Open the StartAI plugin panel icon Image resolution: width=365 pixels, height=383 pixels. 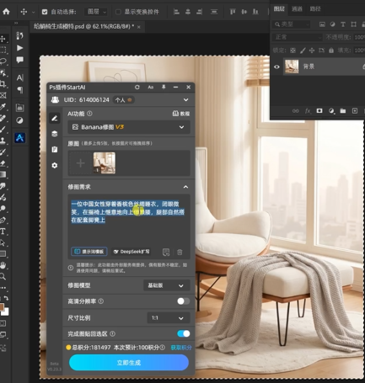pos(19,138)
